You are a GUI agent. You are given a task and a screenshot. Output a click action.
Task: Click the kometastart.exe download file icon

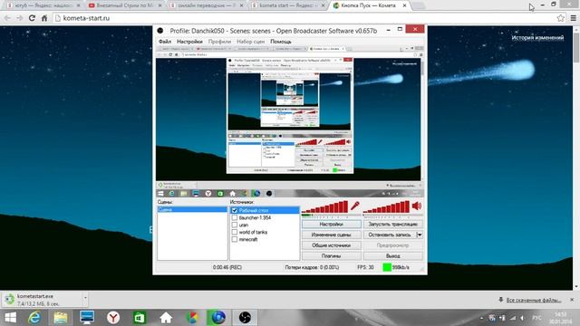pyautogui.click(x=10, y=300)
